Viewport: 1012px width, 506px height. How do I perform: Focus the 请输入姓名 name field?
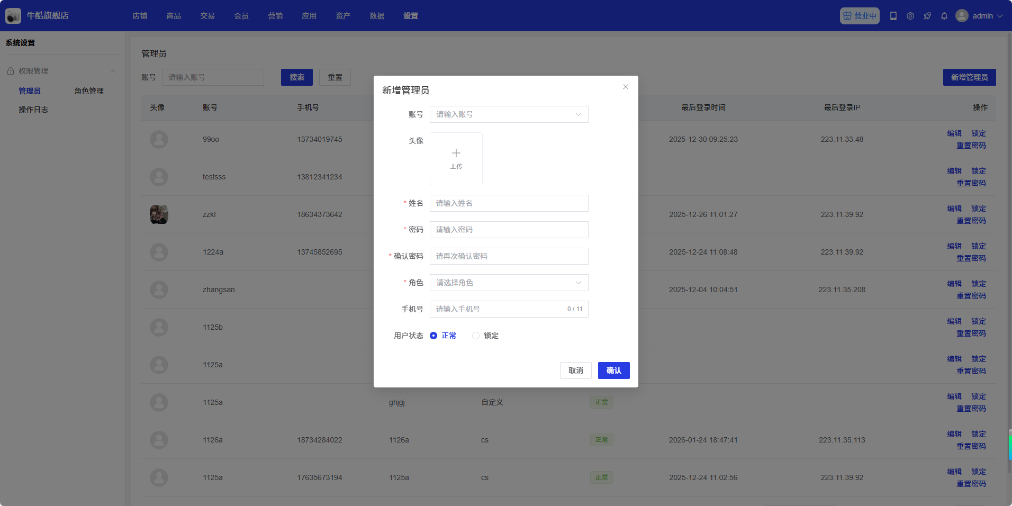pyautogui.click(x=509, y=203)
